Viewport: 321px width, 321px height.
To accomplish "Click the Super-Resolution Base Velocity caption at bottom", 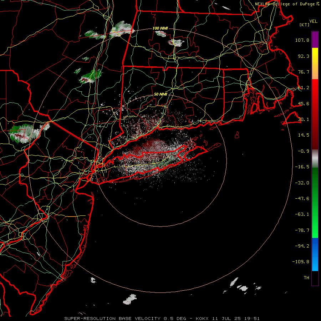I will [162, 319].
